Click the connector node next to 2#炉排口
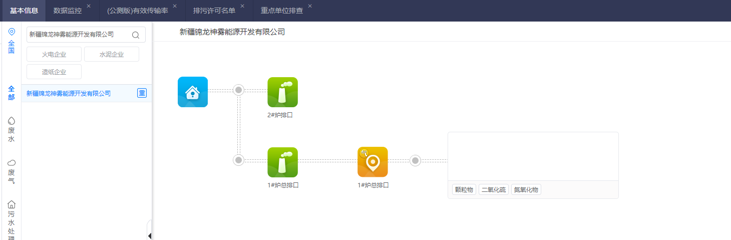 pos(239,90)
